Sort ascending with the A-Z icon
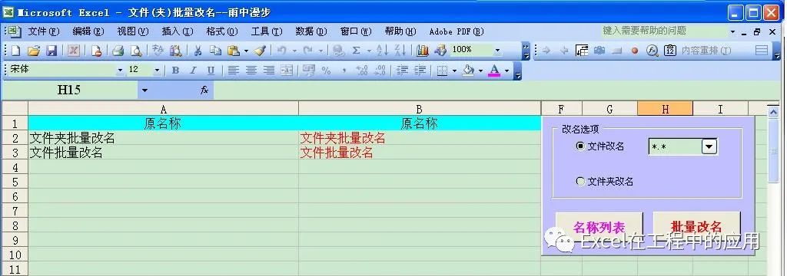The image size is (787, 276). (x=382, y=51)
